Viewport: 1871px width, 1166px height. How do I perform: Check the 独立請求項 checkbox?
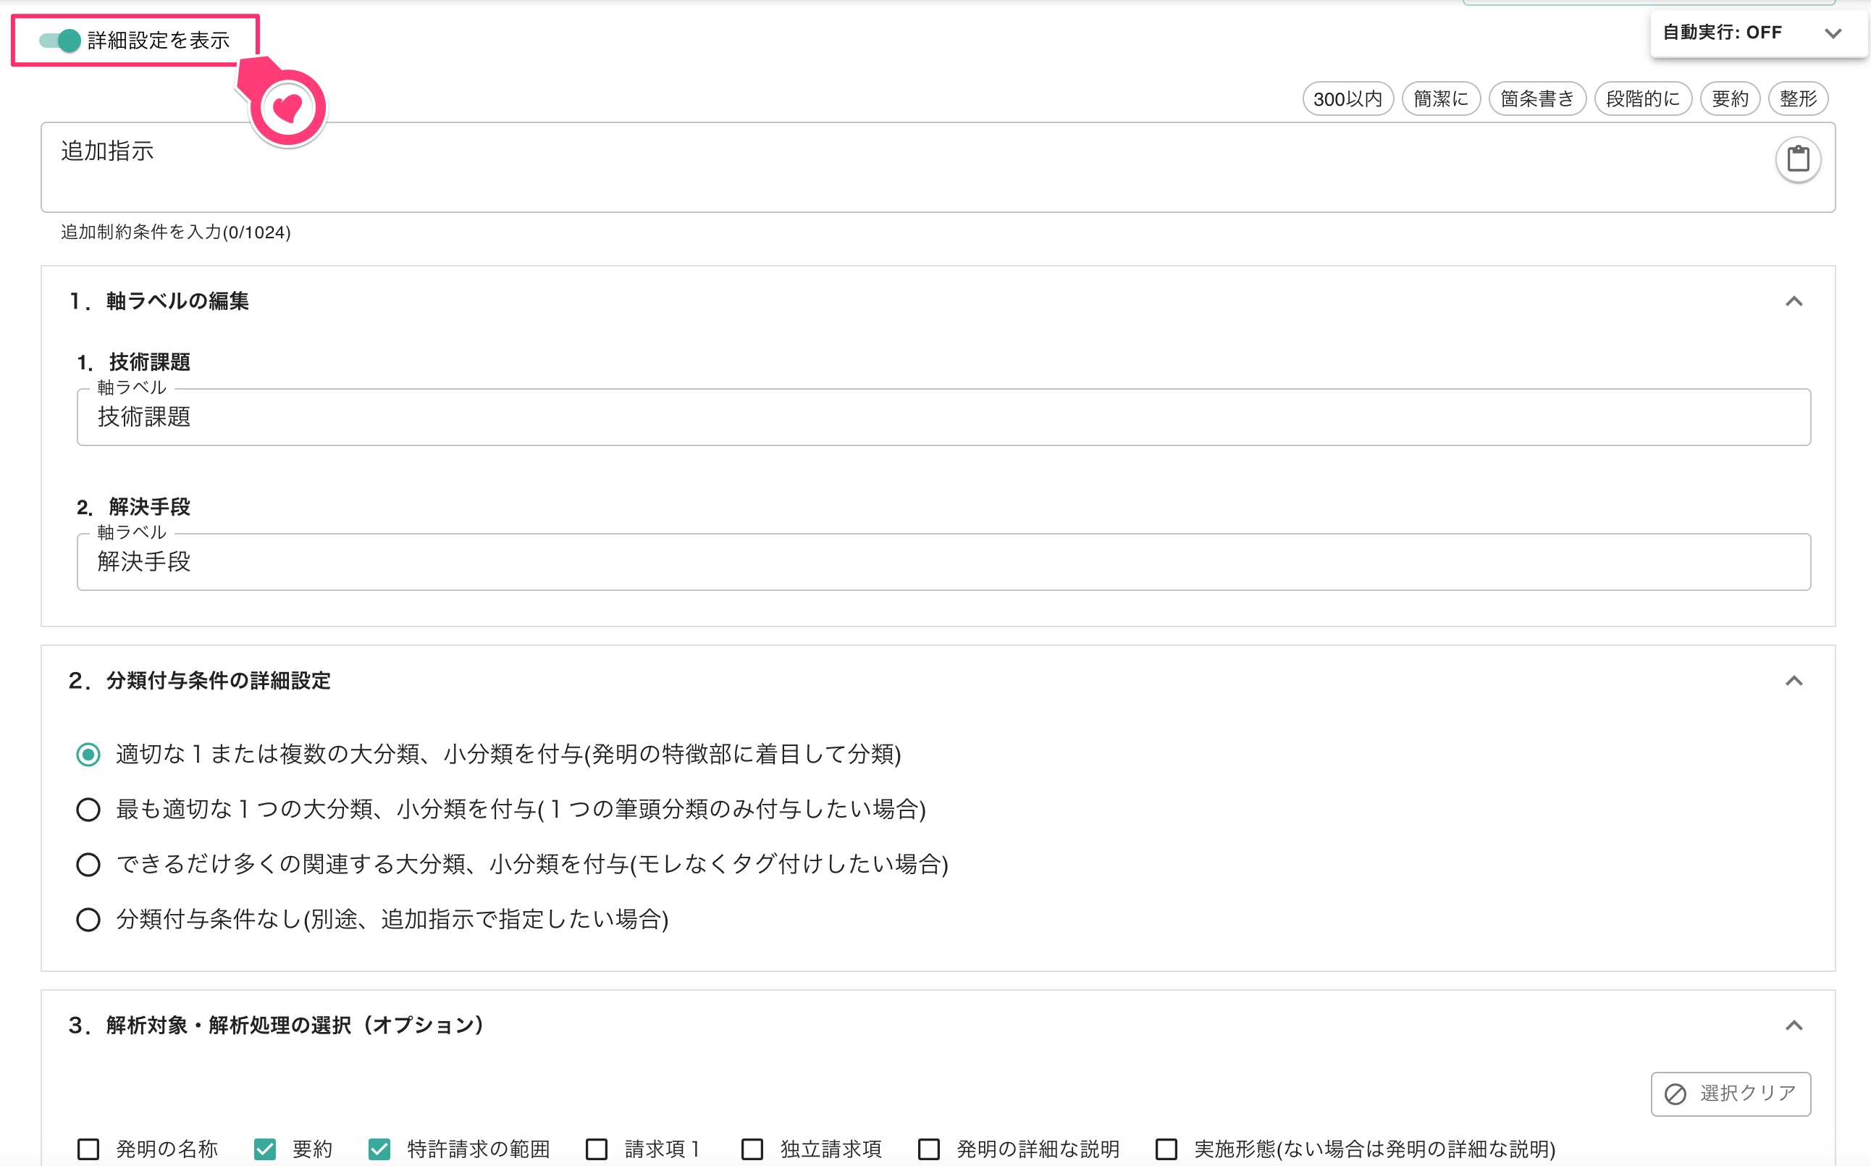pyautogui.click(x=752, y=1149)
